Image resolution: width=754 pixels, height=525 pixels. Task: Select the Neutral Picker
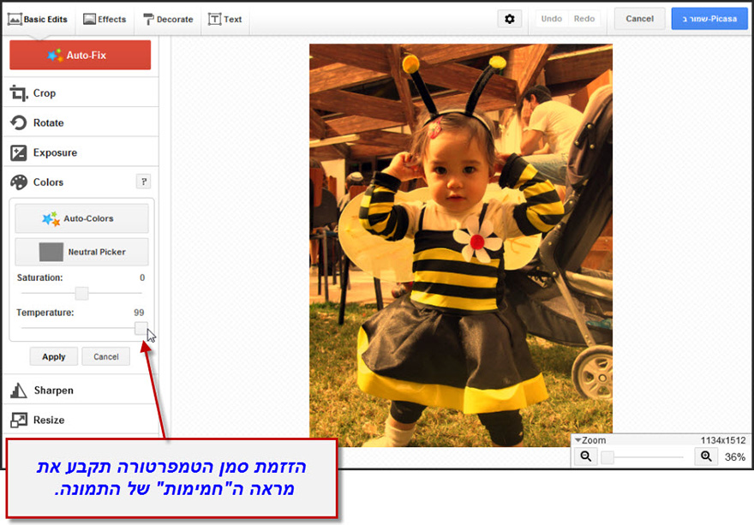(x=81, y=251)
